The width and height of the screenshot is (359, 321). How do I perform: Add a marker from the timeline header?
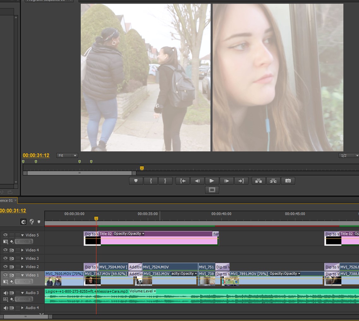39,222
